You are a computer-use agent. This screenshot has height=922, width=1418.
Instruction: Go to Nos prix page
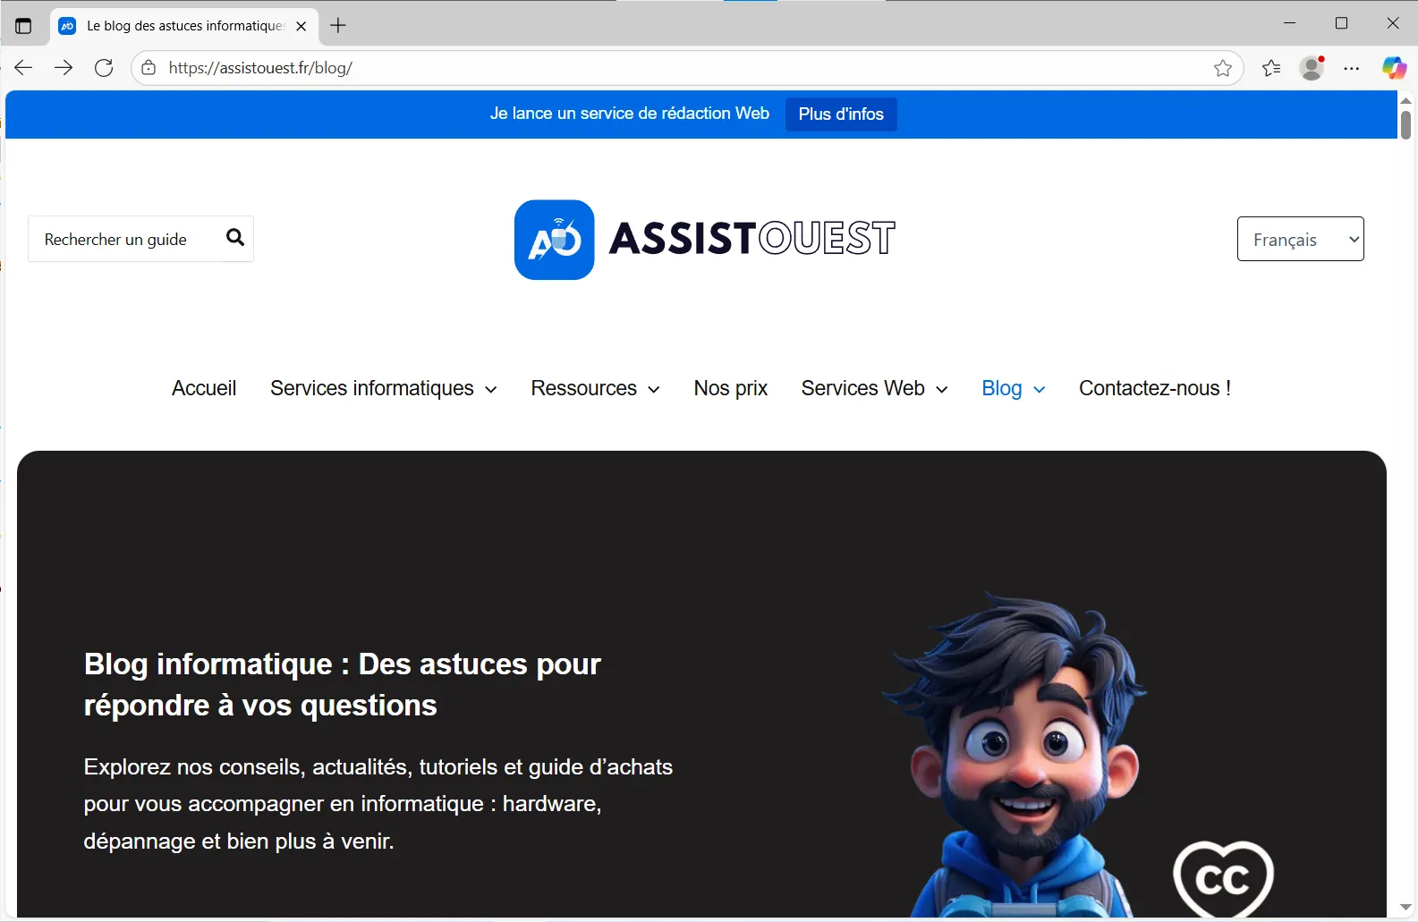click(730, 388)
